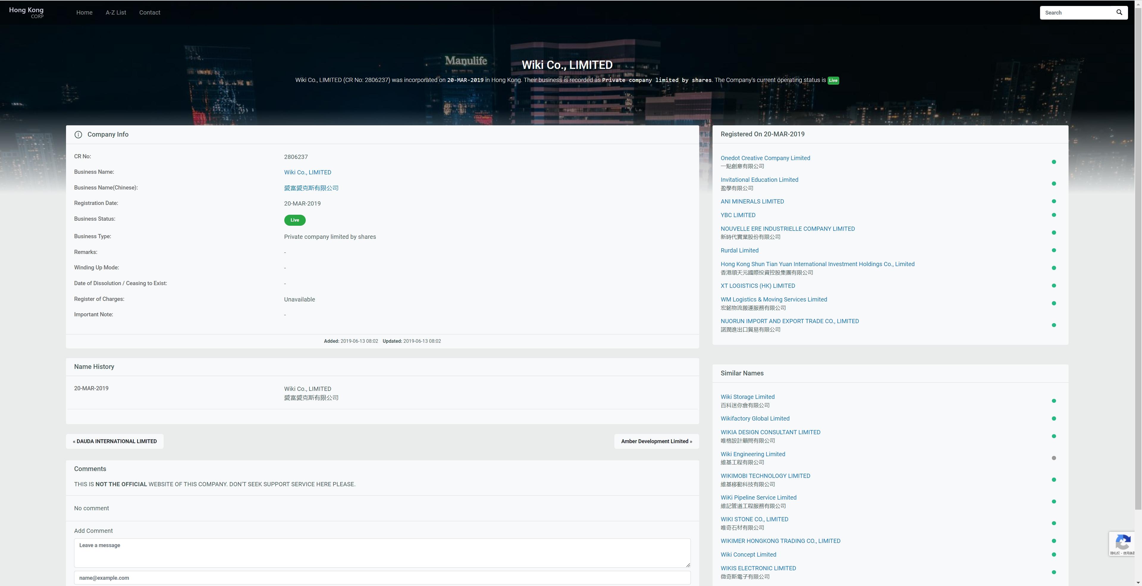The image size is (1142, 586).
Task: Open Wiki Co., LIMITED business name link
Action: click(308, 172)
